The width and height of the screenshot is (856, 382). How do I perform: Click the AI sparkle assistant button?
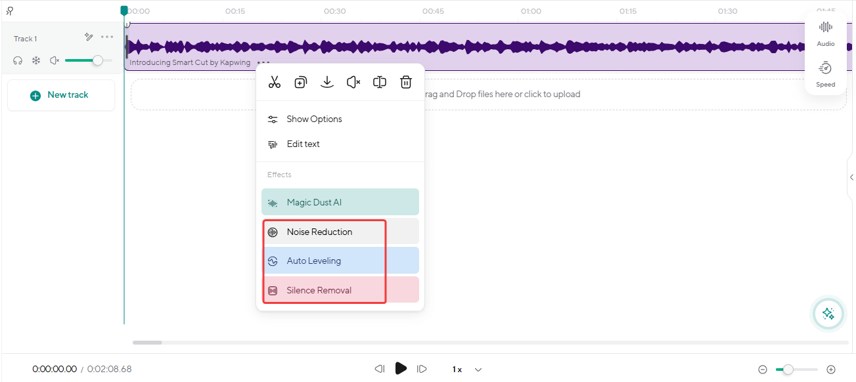[828, 314]
